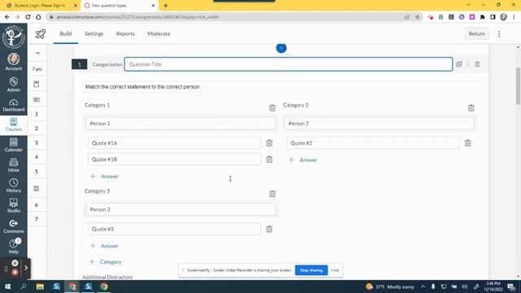
Task: Click the blue add-item plus button
Action: (281, 48)
